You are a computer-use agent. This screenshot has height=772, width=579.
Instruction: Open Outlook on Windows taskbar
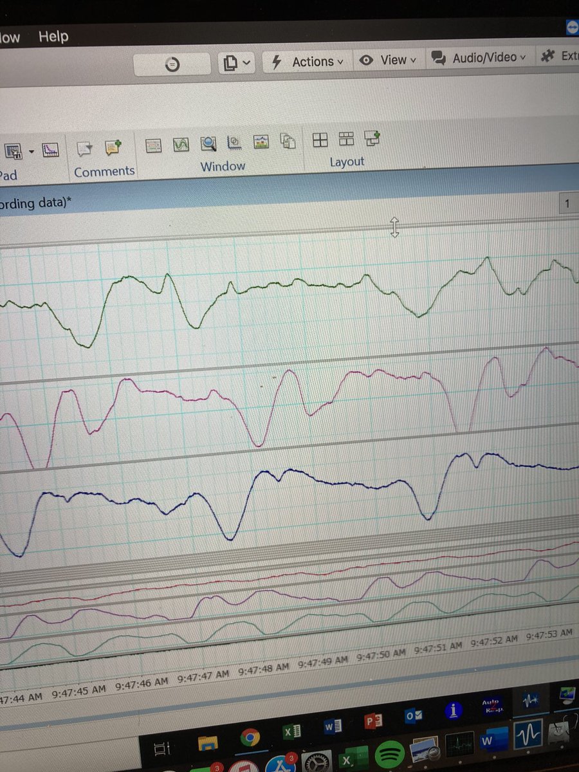(x=414, y=715)
